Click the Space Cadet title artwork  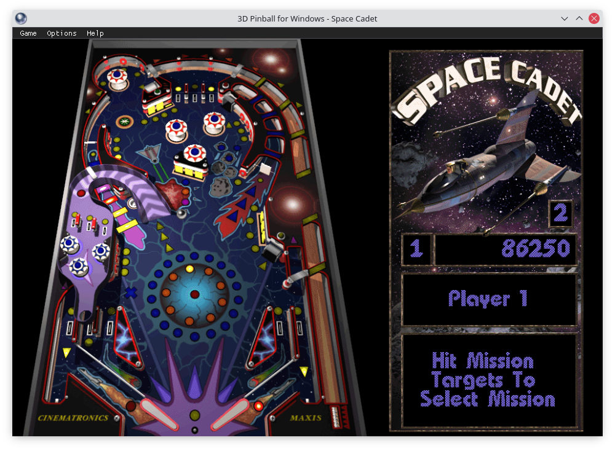487,90
